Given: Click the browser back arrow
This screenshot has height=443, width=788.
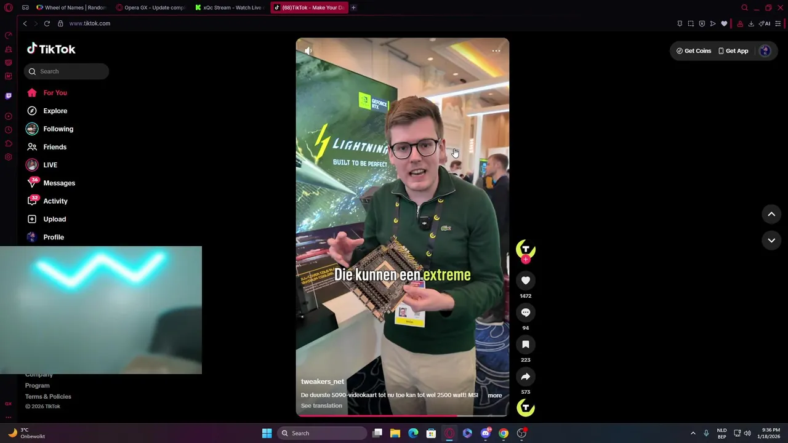Looking at the screenshot, I should click(25, 23).
